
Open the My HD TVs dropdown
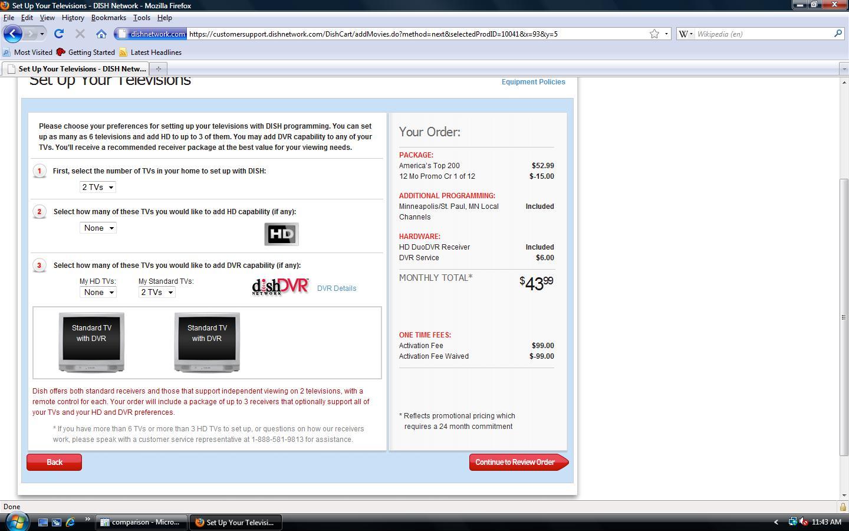pyautogui.click(x=98, y=292)
